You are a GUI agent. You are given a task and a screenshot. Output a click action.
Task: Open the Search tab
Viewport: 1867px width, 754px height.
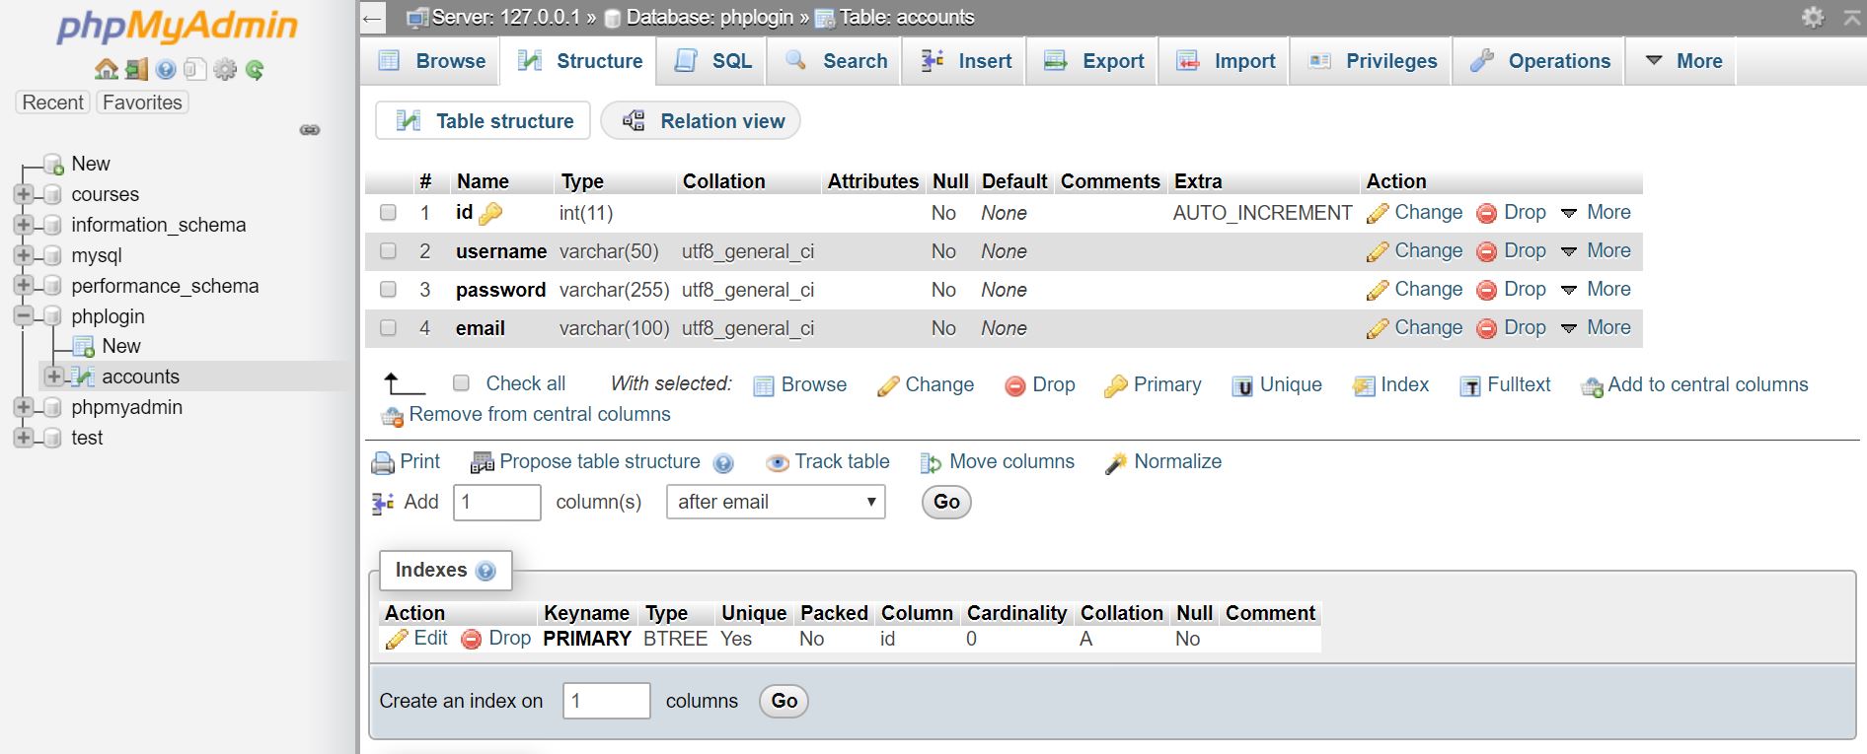pos(836,61)
